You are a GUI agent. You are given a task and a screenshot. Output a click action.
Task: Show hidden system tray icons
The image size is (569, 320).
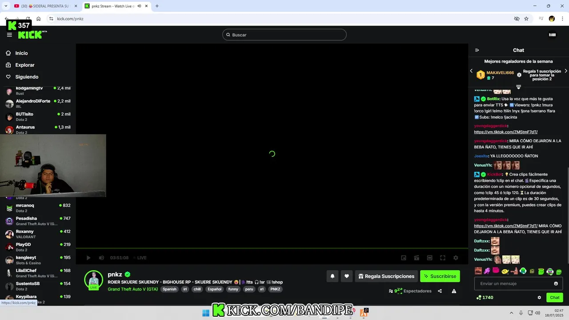511,313
